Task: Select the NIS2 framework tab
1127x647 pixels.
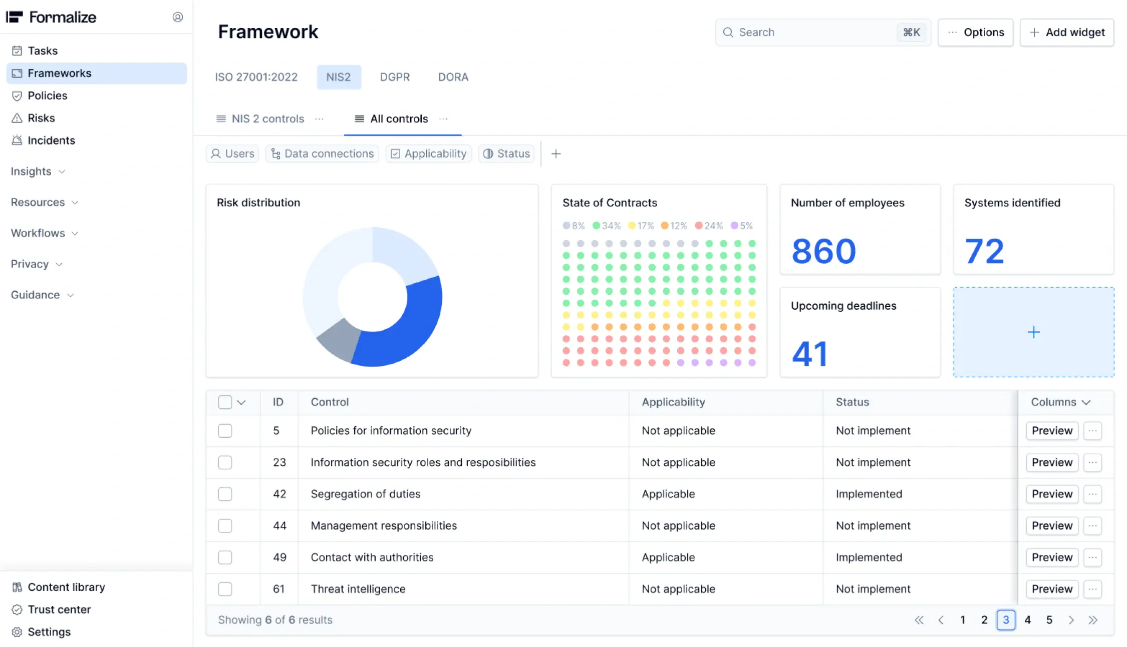Action: click(339, 77)
